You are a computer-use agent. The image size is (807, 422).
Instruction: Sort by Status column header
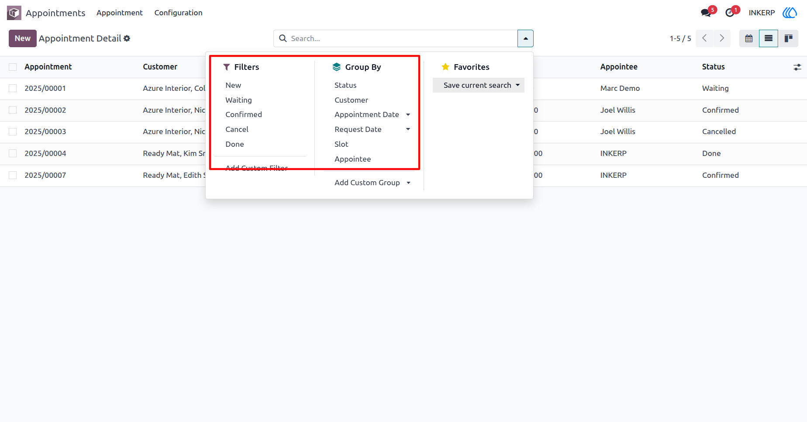(x=713, y=67)
